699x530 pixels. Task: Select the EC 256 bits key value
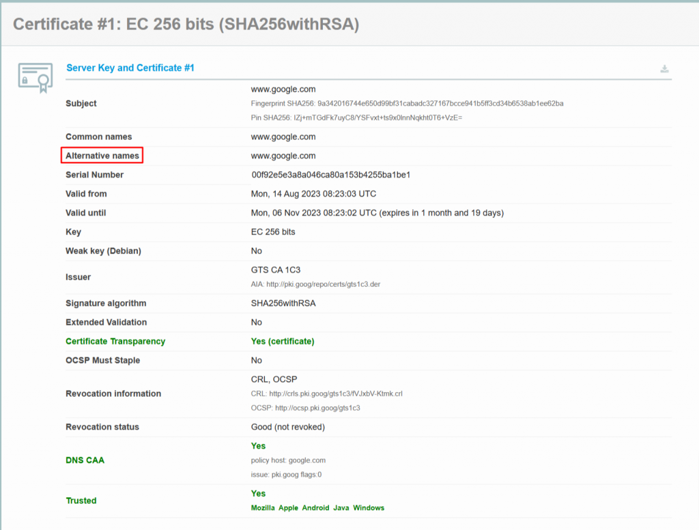pos(273,232)
